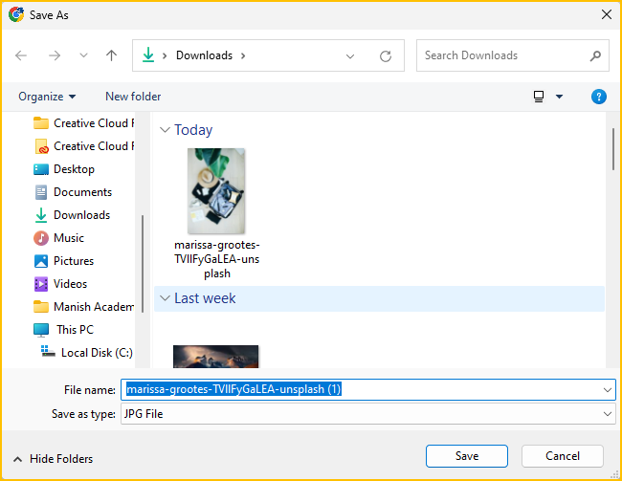Select Music in the navigation pane
Viewport: 622px width, 481px height.
point(68,238)
